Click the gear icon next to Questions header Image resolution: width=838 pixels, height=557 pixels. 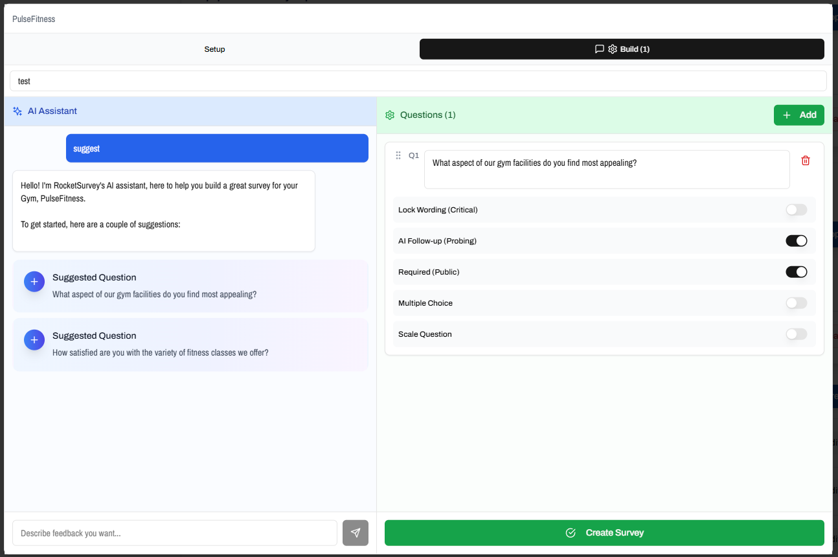click(x=390, y=115)
